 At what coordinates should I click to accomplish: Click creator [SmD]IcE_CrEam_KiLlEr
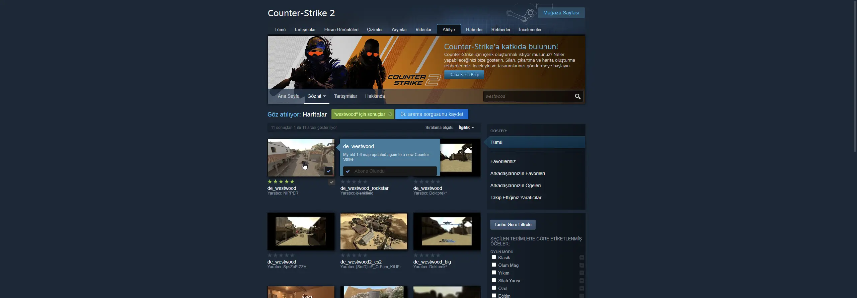coord(378,267)
